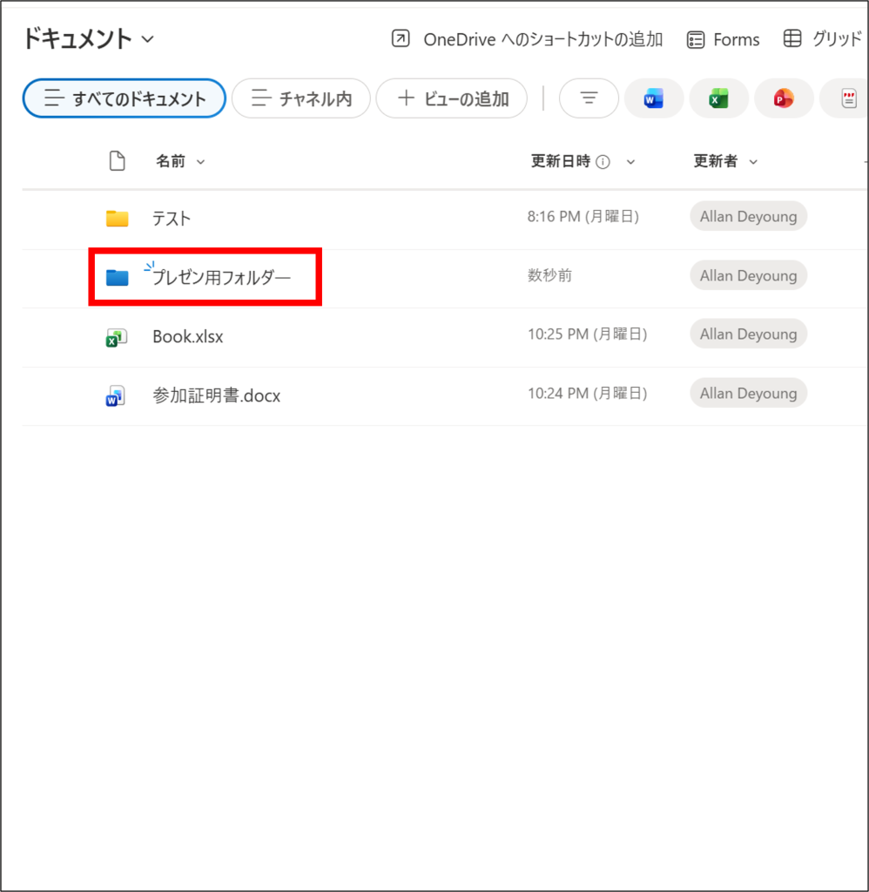The image size is (869, 892).
Task: Open the 参加証明書.docx file name link
Action: coord(216,395)
